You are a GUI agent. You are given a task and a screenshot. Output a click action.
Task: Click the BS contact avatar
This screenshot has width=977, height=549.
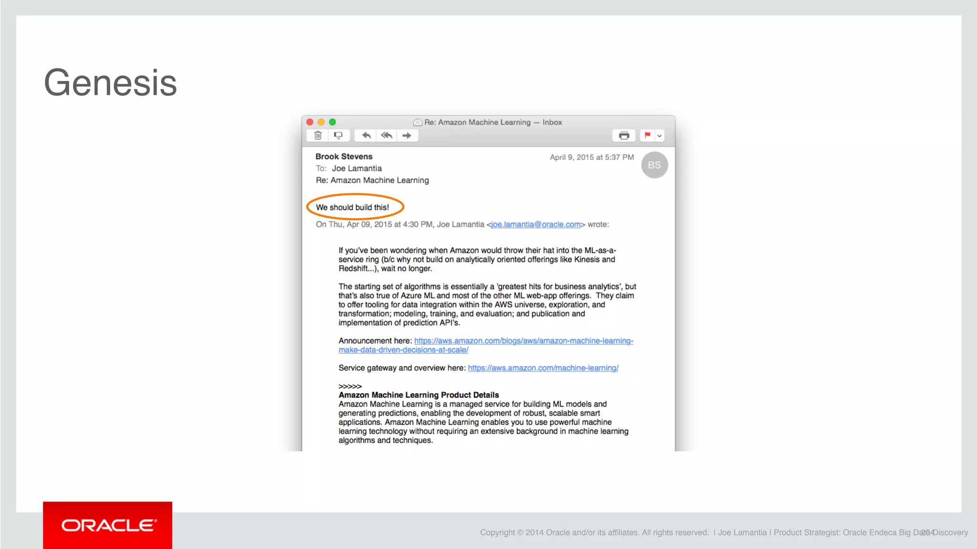(x=654, y=165)
